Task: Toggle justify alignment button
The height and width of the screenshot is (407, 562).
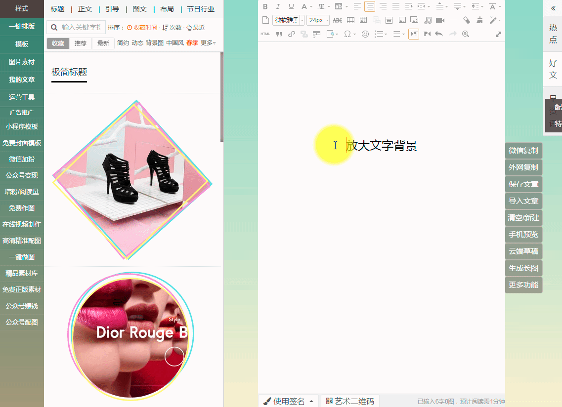Action: coord(396,6)
